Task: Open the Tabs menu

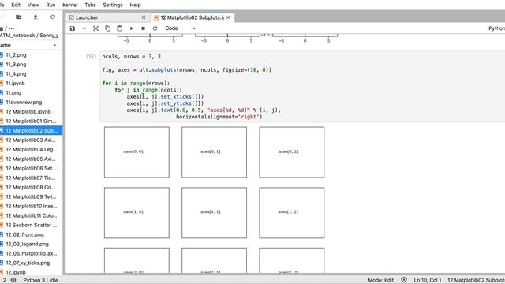Action: pyautogui.click(x=90, y=5)
